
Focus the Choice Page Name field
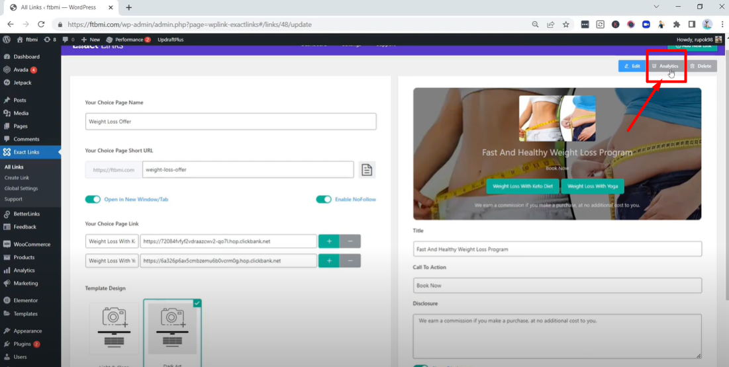(230, 121)
